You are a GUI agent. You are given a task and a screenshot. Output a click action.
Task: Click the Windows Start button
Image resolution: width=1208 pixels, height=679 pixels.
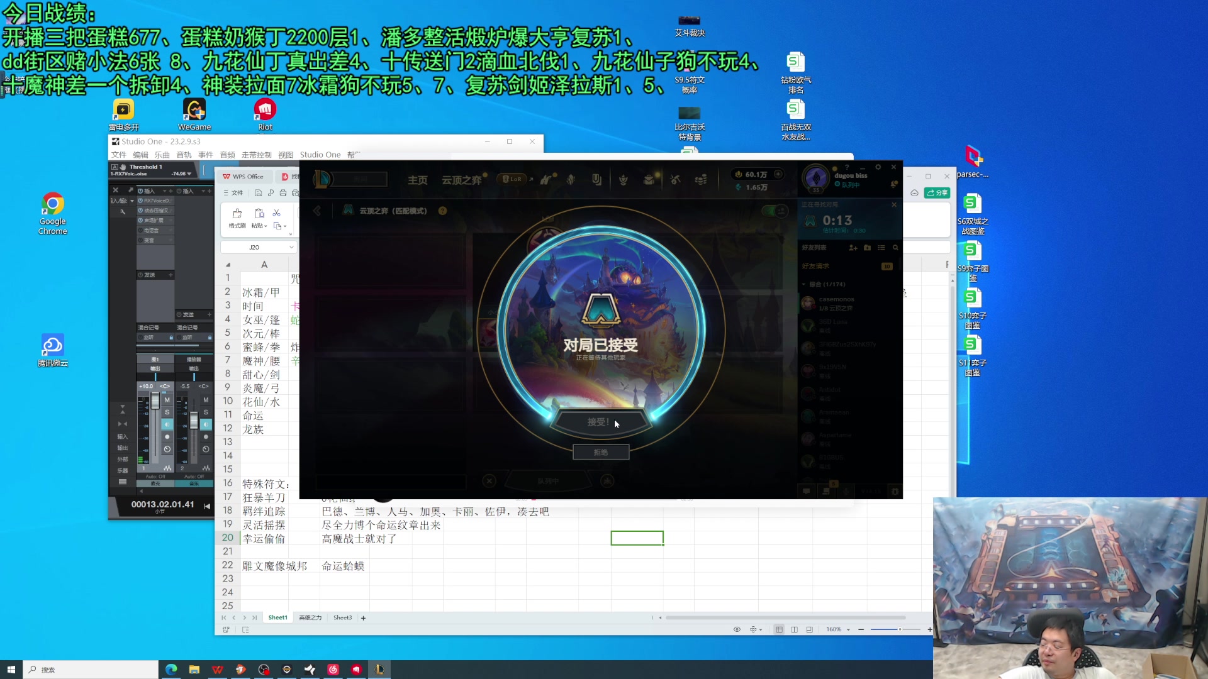[11, 670]
